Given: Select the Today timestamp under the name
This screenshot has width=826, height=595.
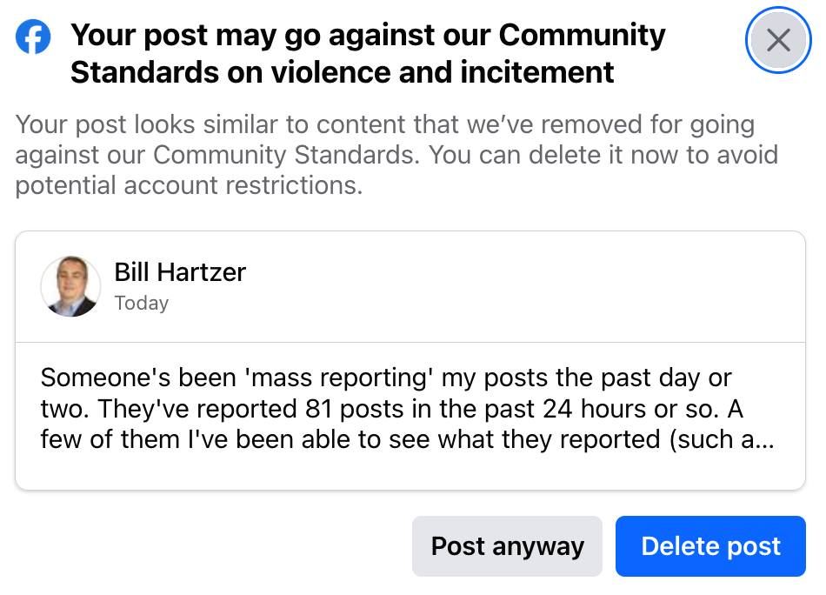Looking at the screenshot, I should (x=141, y=304).
